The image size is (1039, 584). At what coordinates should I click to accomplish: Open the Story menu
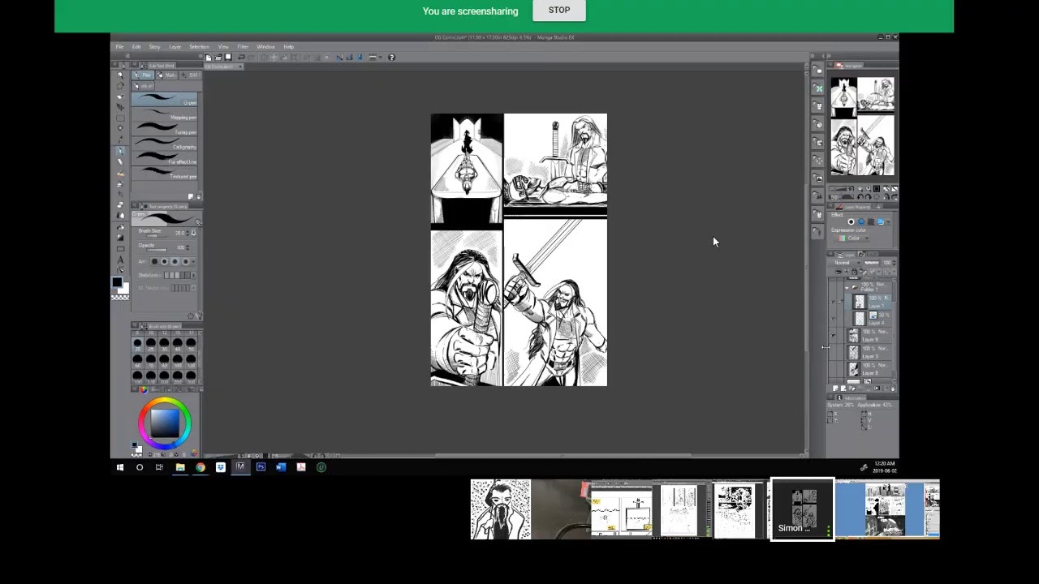(154, 47)
